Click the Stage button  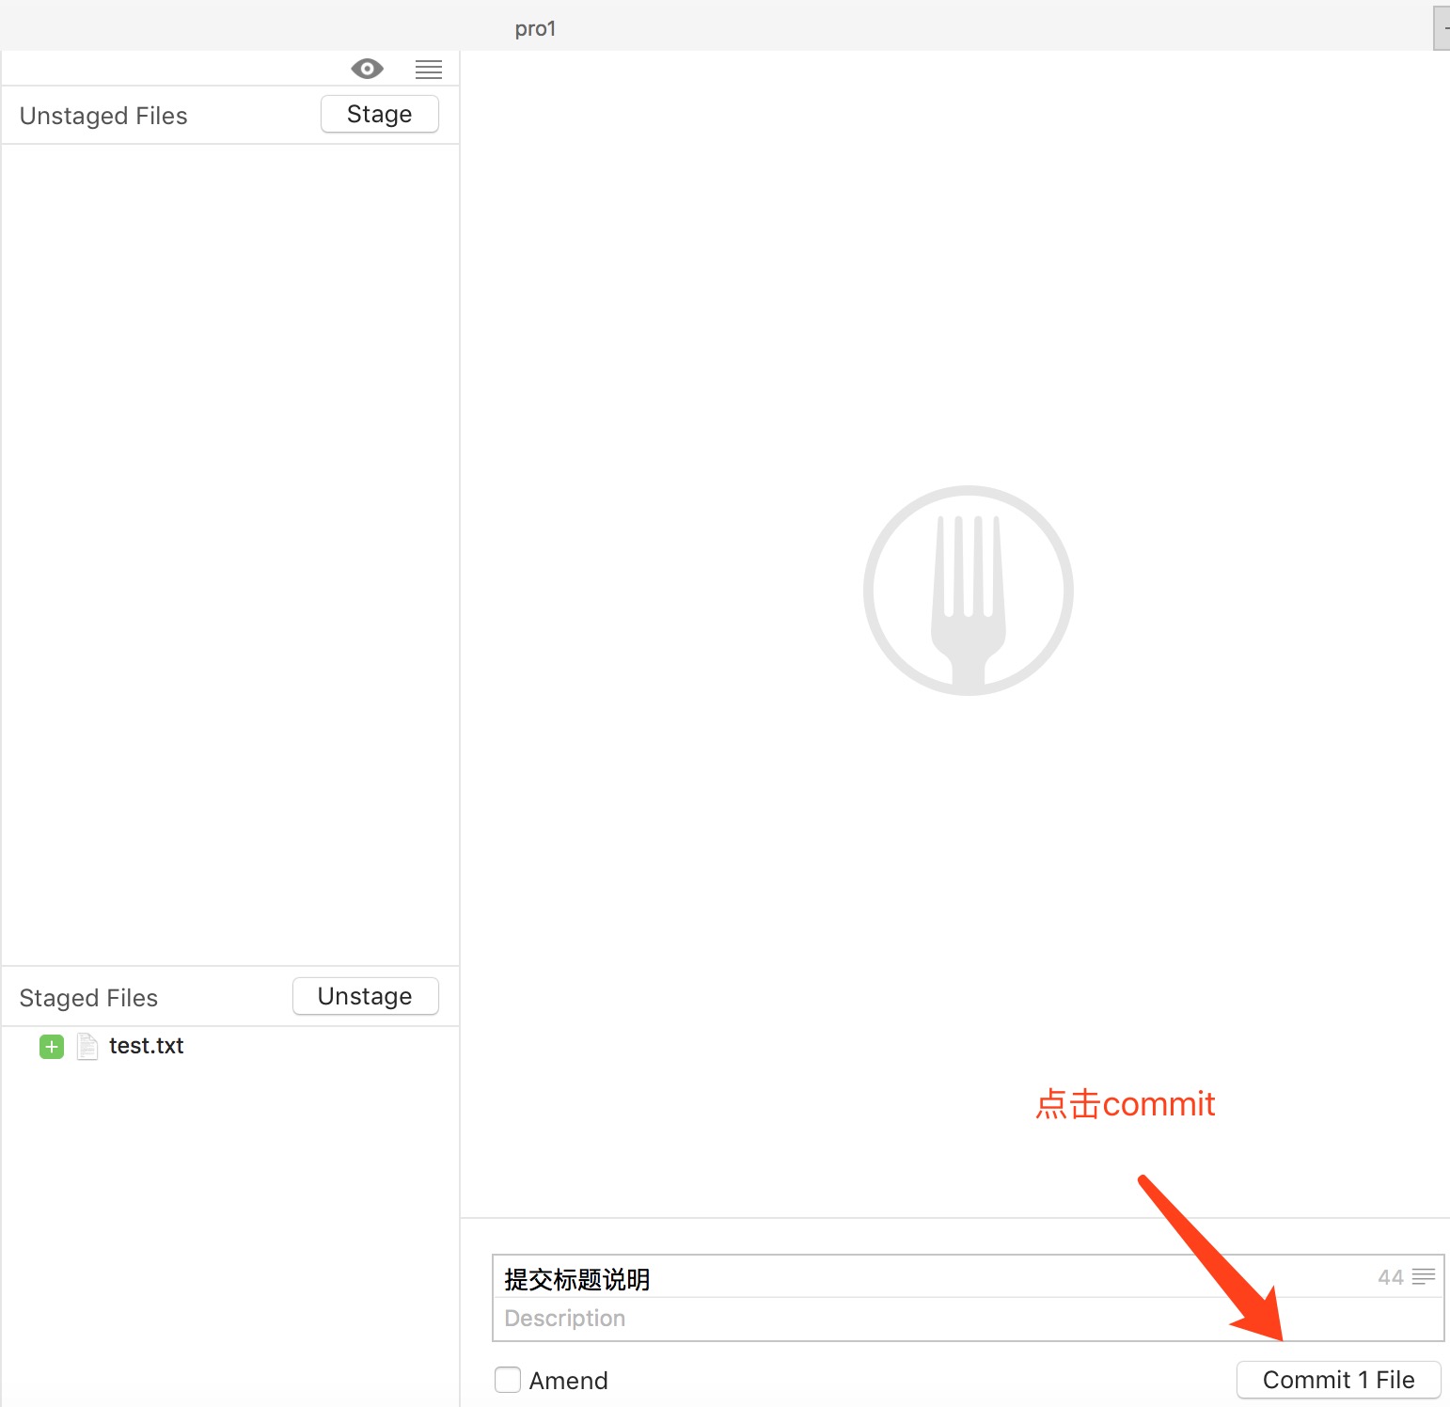[380, 114]
